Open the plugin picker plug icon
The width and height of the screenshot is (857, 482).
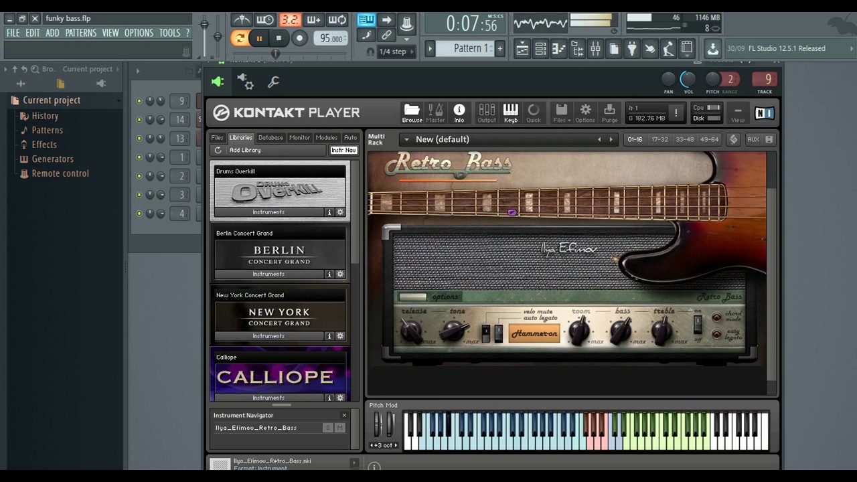pyautogui.click(x=632, y=48)
